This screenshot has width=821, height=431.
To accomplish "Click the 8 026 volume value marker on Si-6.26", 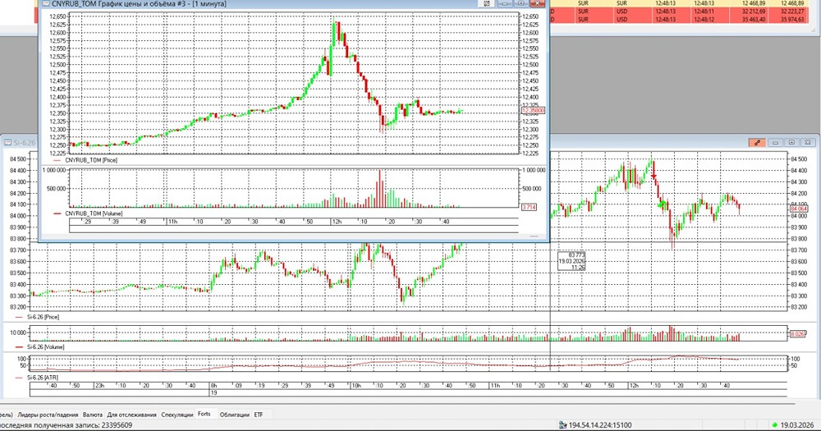I will click(x=797, y=333).
